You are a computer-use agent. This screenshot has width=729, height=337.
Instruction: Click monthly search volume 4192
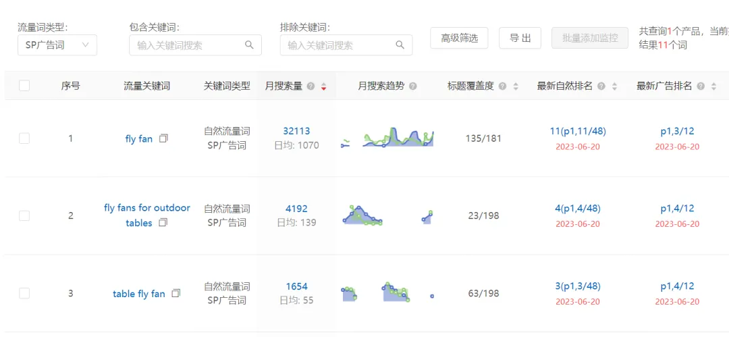tap(296, 209)
